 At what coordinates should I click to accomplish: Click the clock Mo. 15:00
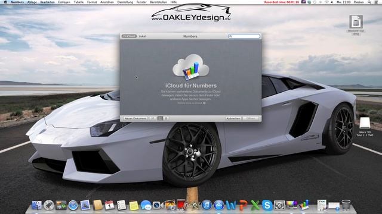coord(344,2)
